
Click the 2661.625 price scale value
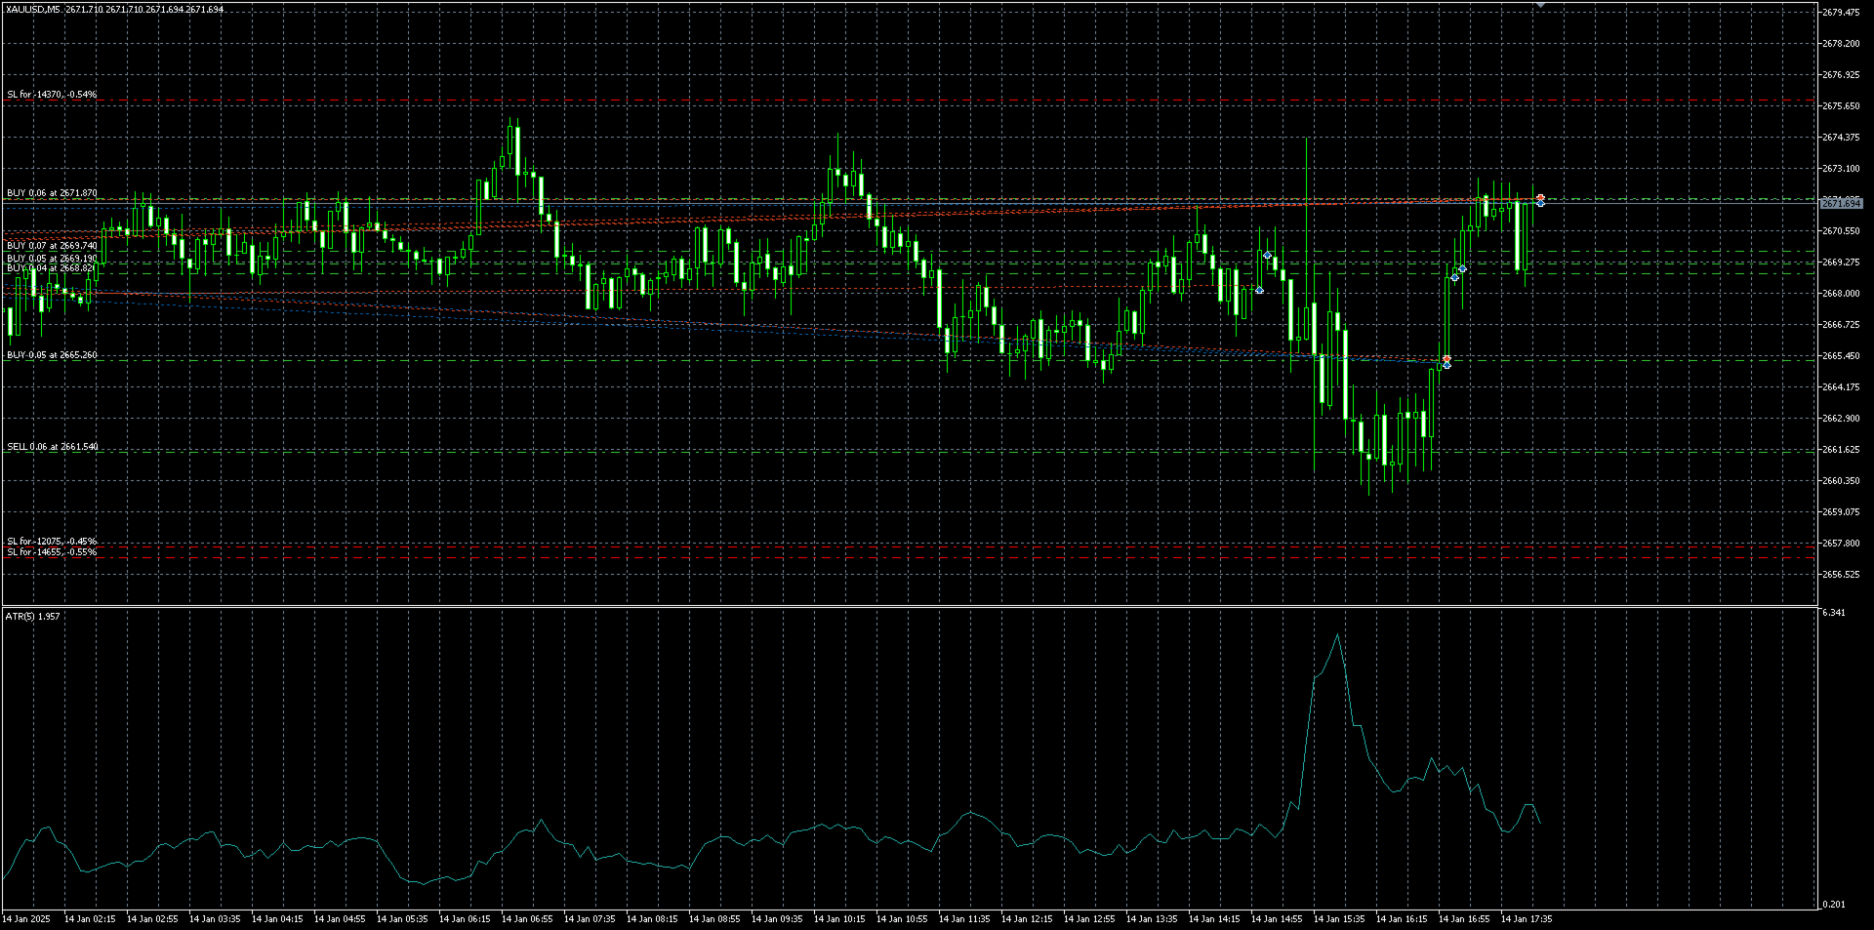coord(1841,450)
